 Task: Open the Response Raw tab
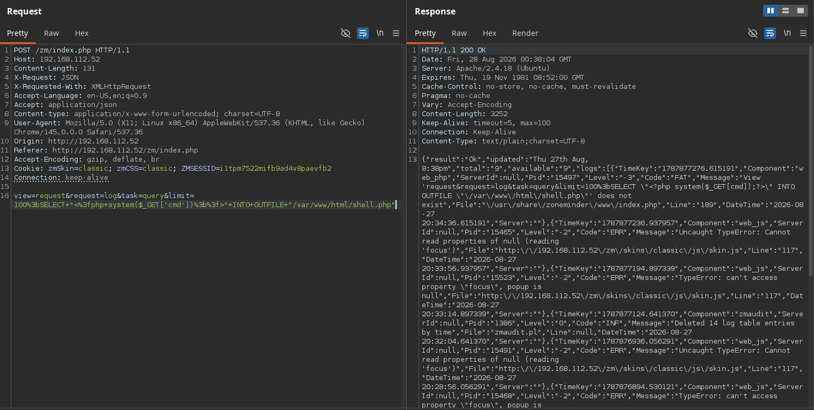(459, 33)
